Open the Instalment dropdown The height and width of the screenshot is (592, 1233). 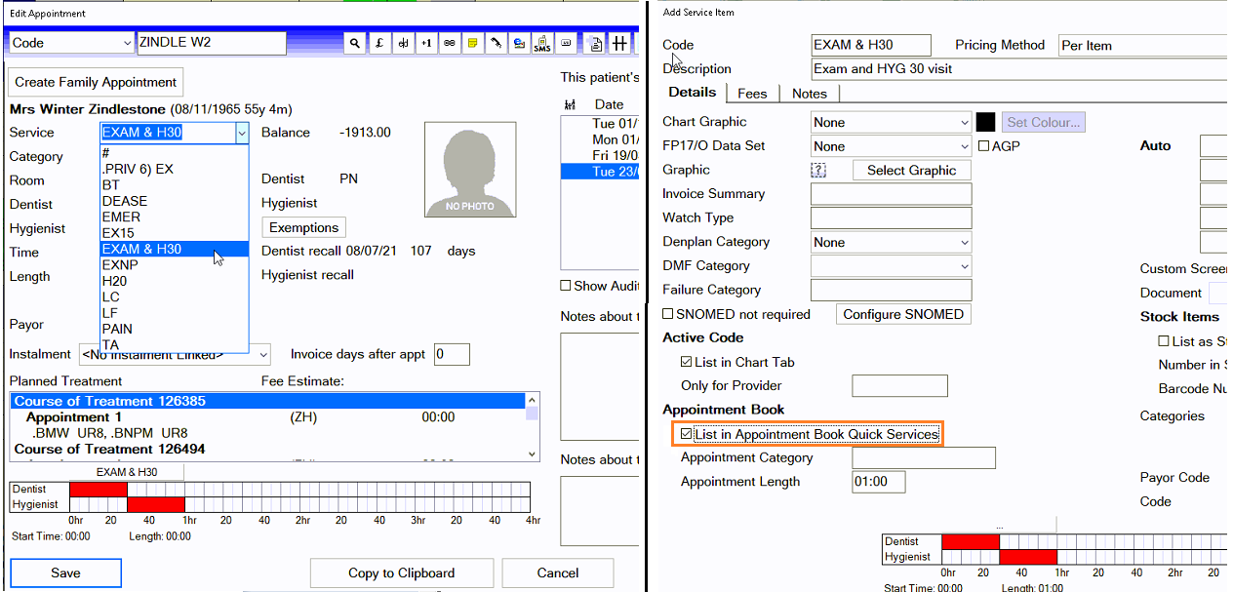click(264, 355)
